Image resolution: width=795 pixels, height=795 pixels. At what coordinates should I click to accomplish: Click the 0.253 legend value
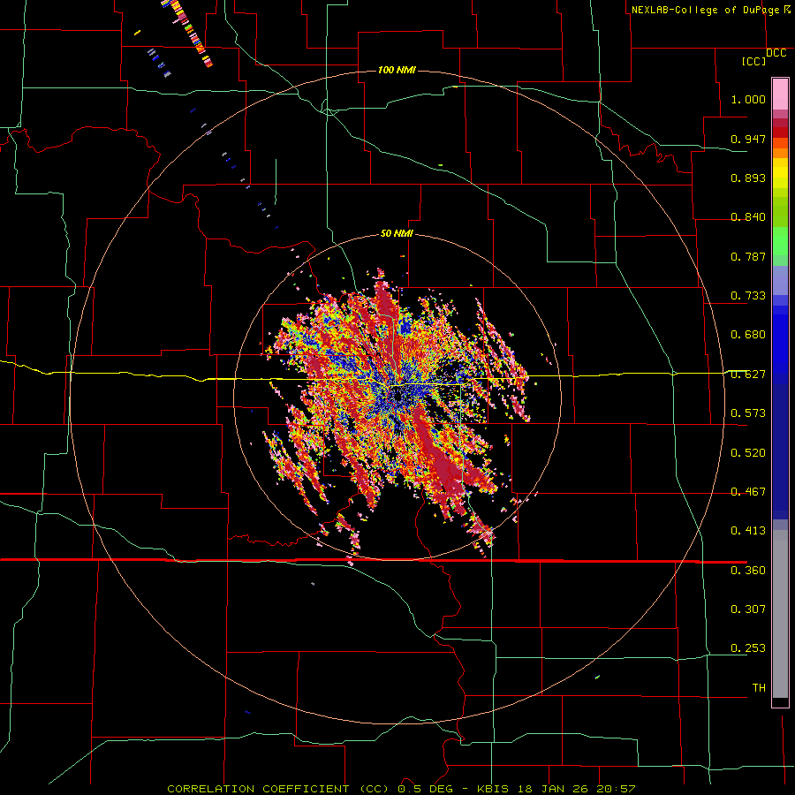click(748, 648)
